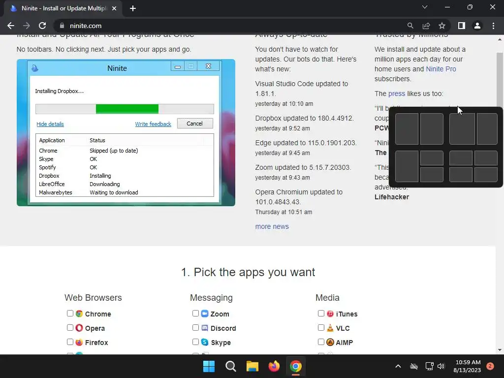Click 'Dropbox updated to 180.4.4912.' text
The height and width of the screenshot is (378, 504).
[304, 118]
